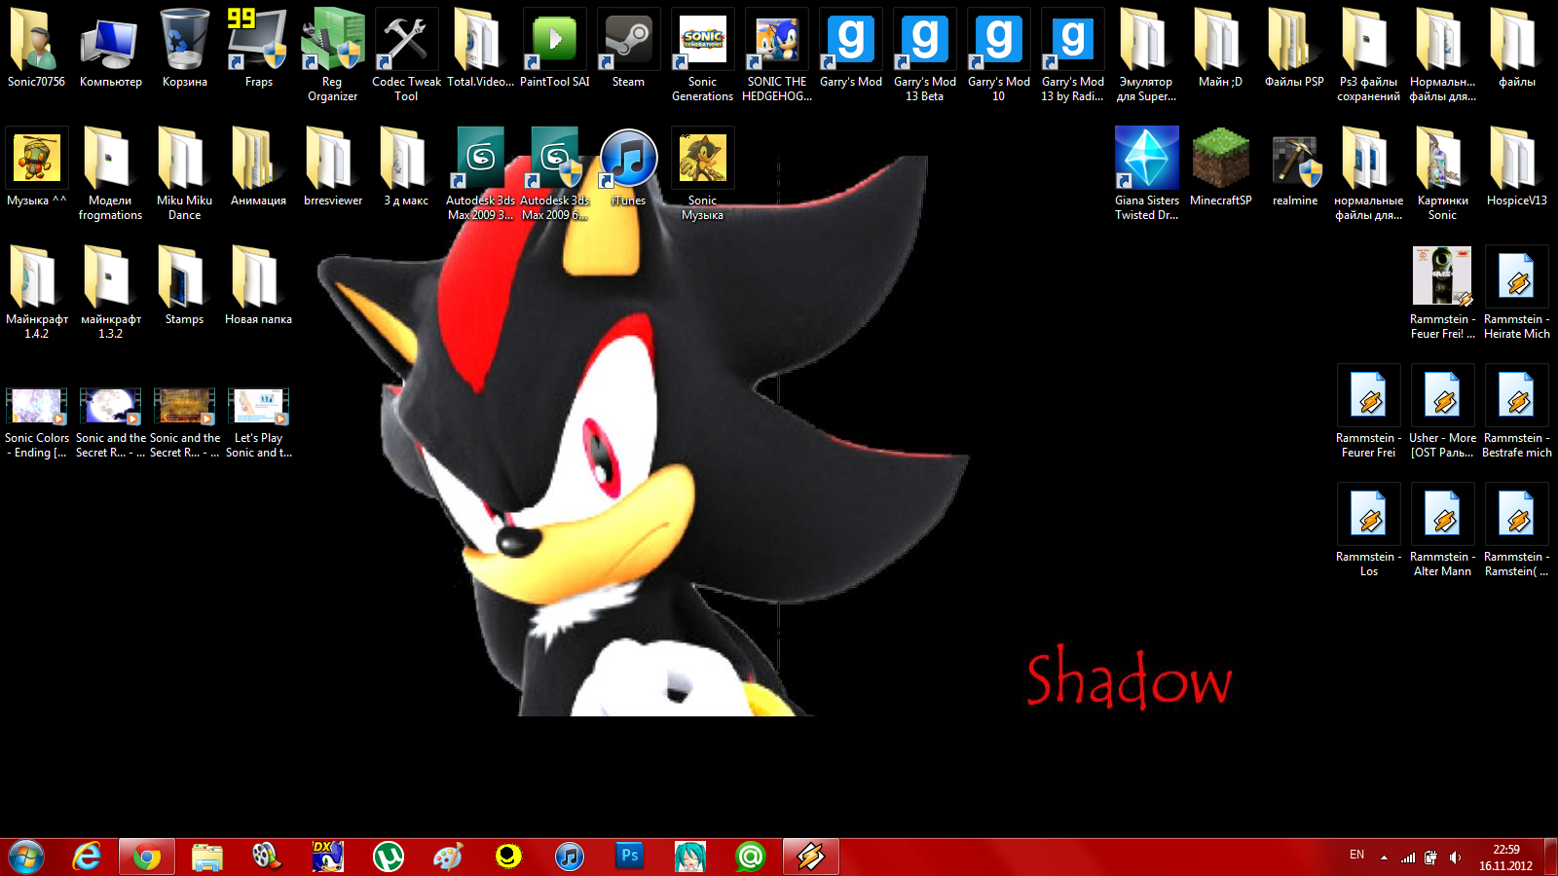1558x876 pixels.
Task: Open the Эмулятор для Super folder
Action: pos(1146,55)
